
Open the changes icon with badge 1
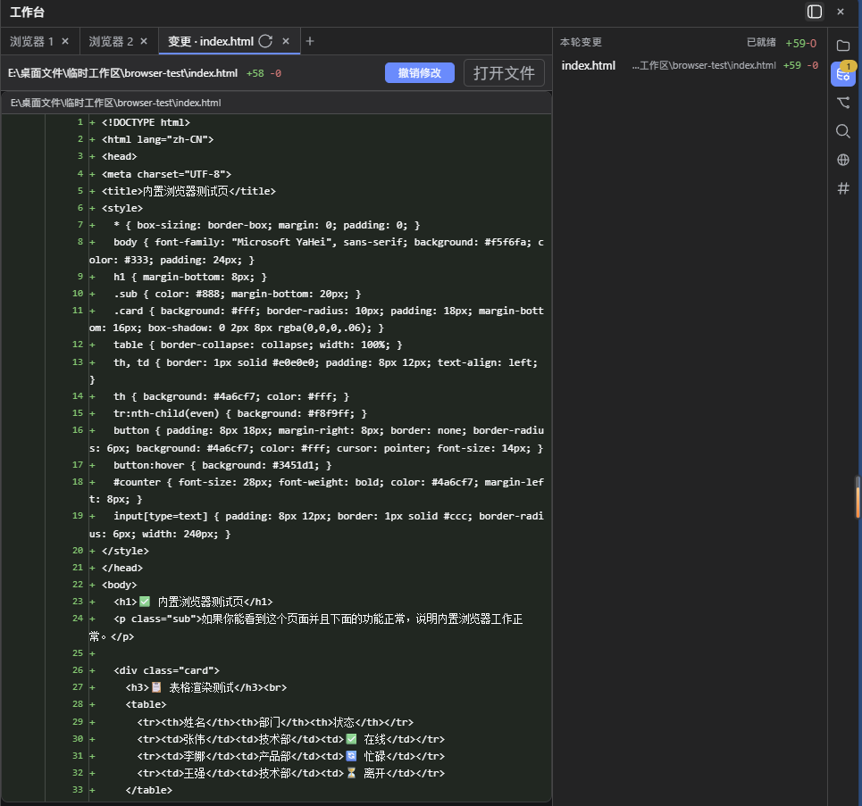(843, 73)
